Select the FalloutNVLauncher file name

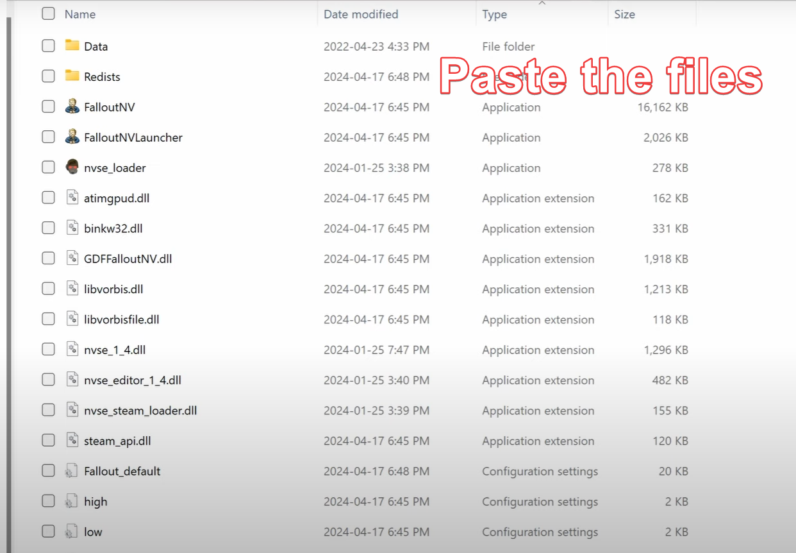[x=133, y=137]
